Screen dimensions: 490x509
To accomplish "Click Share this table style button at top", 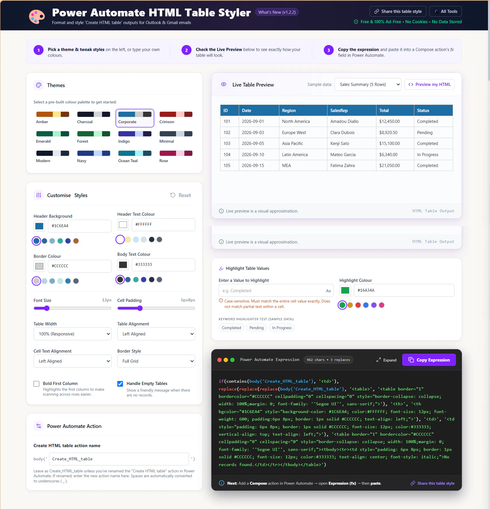I will click(398, 11).
